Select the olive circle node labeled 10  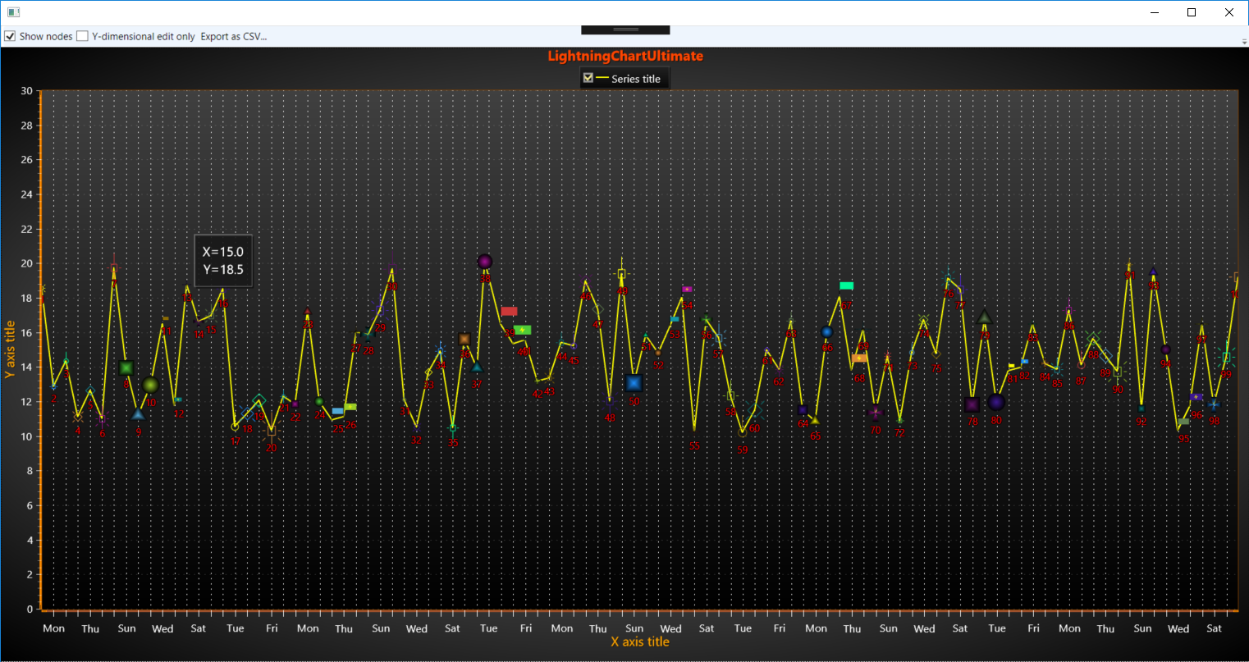tap(150, 385)
